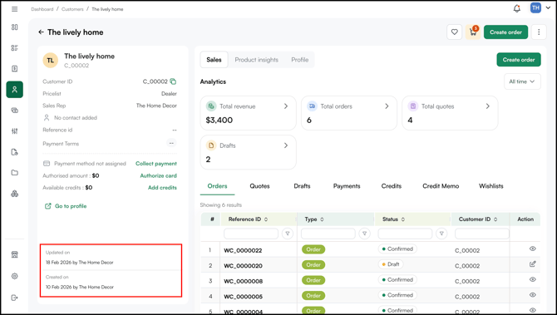
Task: Open the file export icon in sidebar
Action: (15, 152)
